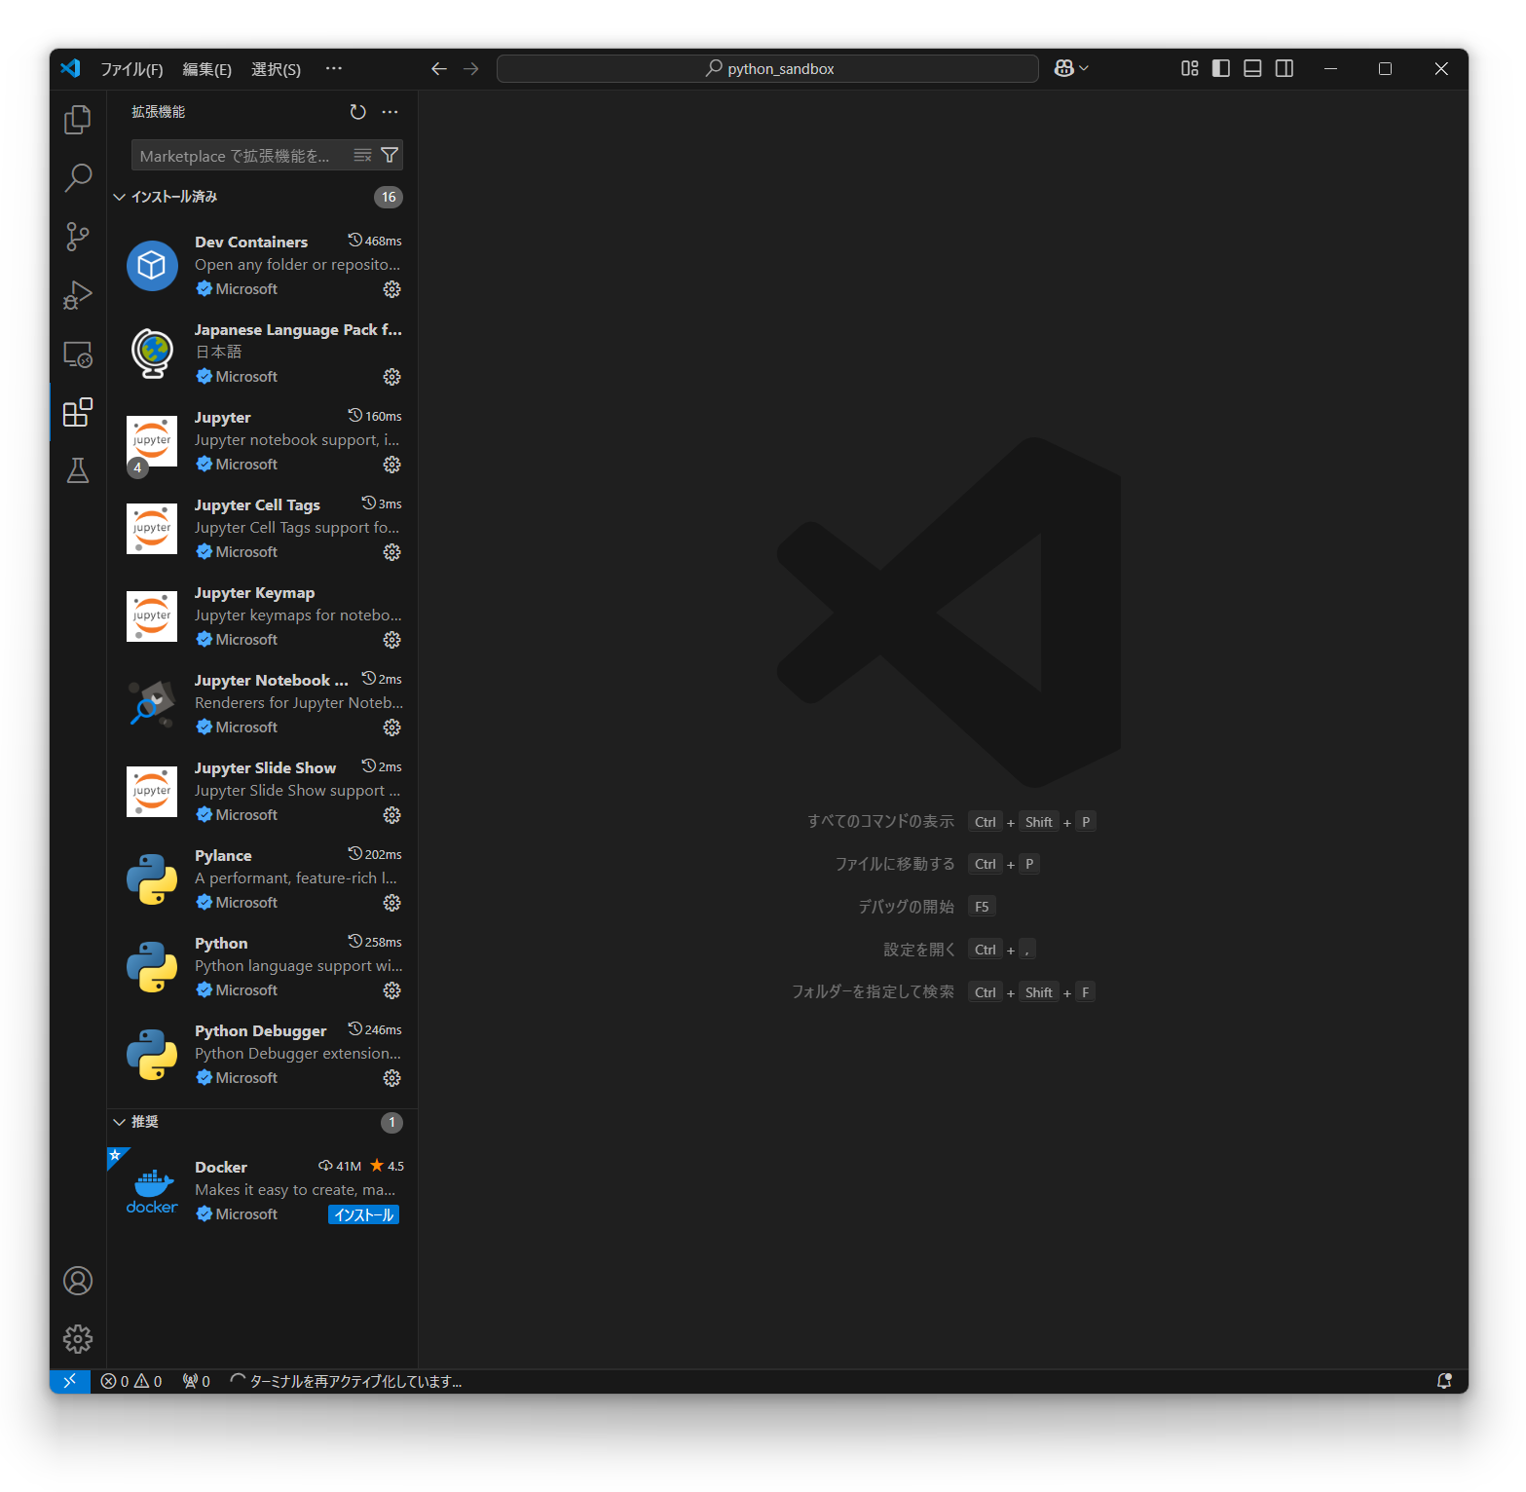Open the Search view icon
1526x1492 pixels.
[x=78, y=177]
